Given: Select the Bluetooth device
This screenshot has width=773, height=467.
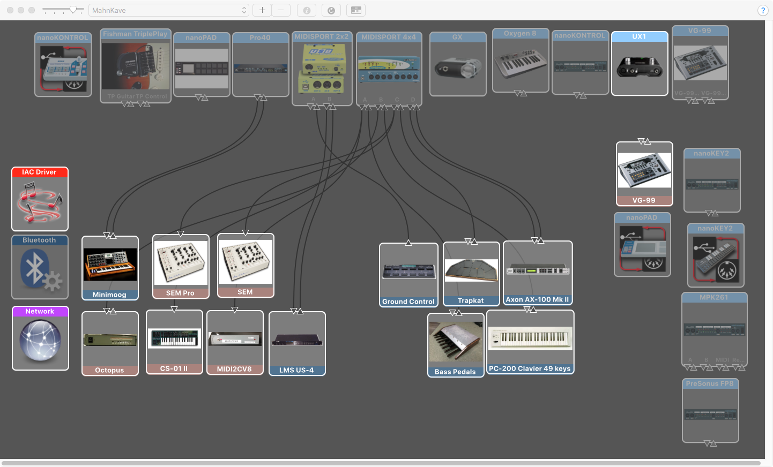Looking at the screenshot, I should coord(40,267).
